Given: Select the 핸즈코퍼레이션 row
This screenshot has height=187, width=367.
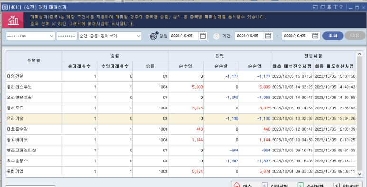Looking at the screenshot, I should point(181,151).
